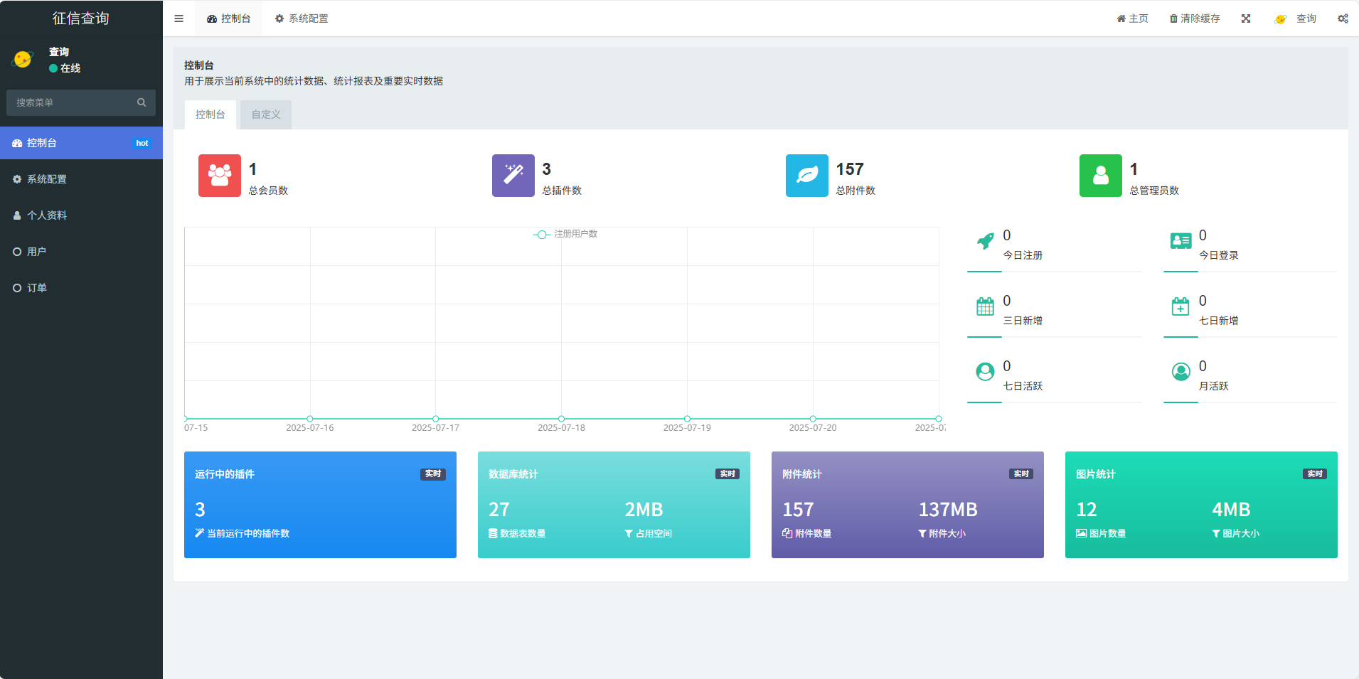This screenshot has width=1359, height=679.
Task: Click the dashboard icon on 控制台 top tab
Action: [212, 18]
